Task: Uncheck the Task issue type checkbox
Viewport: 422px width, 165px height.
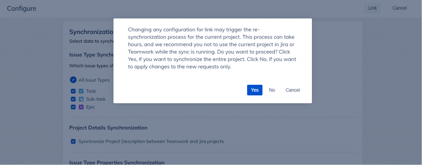Action: pyautogui.click(x=73, y=91)
